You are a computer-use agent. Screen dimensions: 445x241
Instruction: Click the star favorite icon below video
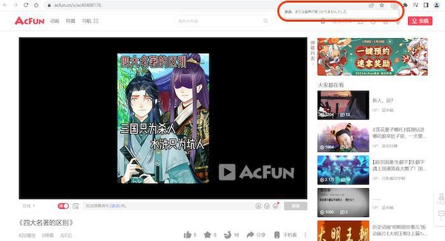coord(207,235)
